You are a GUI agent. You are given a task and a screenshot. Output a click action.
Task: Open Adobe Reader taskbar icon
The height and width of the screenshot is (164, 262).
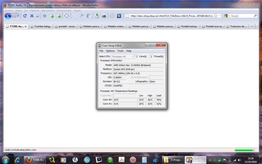(122, 160)
